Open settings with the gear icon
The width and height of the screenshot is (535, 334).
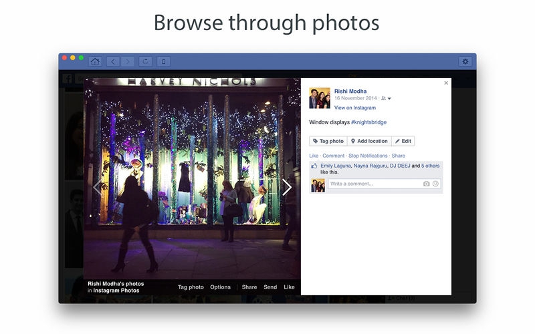pyautogui.click(x=465, y=61)
